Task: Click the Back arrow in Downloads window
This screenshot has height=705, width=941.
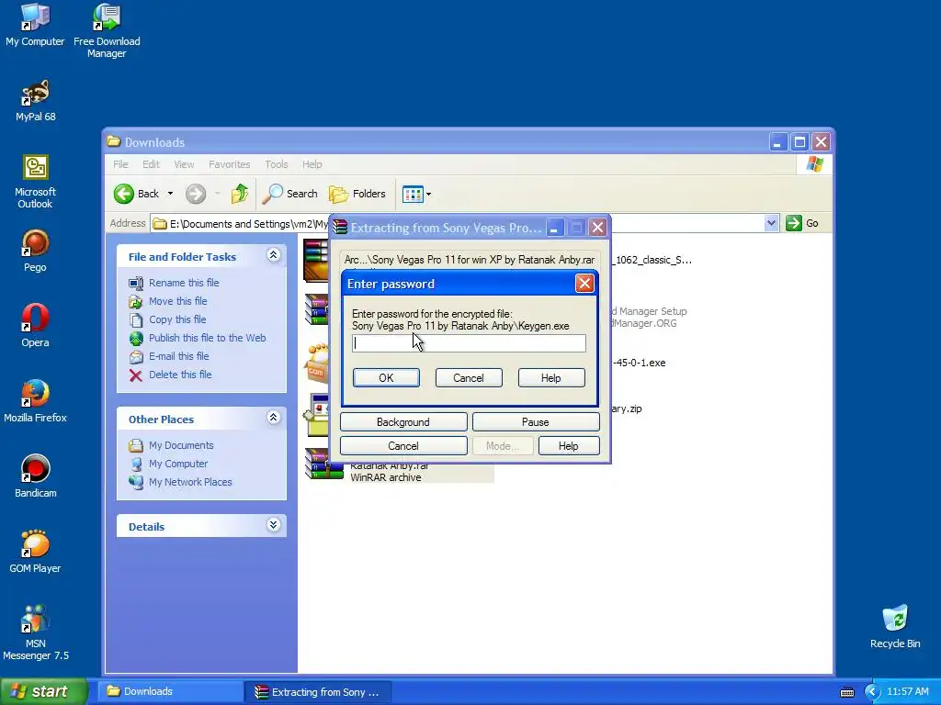Action: (138, 194)
